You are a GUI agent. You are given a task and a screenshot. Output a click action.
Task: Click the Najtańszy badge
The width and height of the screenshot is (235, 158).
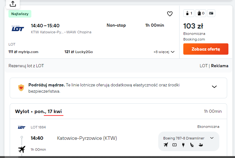[20, 14]
